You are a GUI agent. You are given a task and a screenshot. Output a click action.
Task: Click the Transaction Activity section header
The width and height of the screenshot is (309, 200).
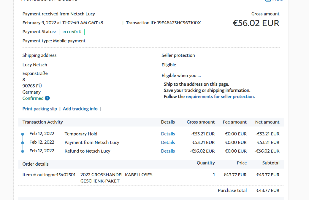pos(43,122)
